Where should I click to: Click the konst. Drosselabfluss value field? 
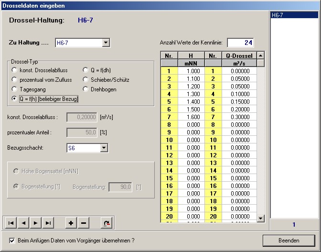82,117
